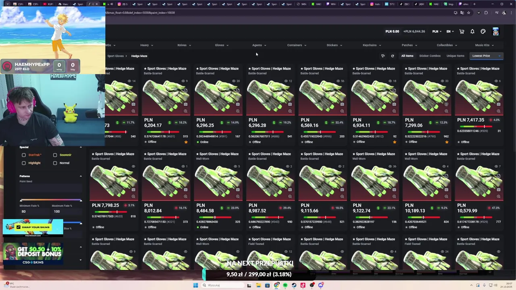Open Spotify from the taskbar
Screen dimensions: 516x290
click(285, 285)
